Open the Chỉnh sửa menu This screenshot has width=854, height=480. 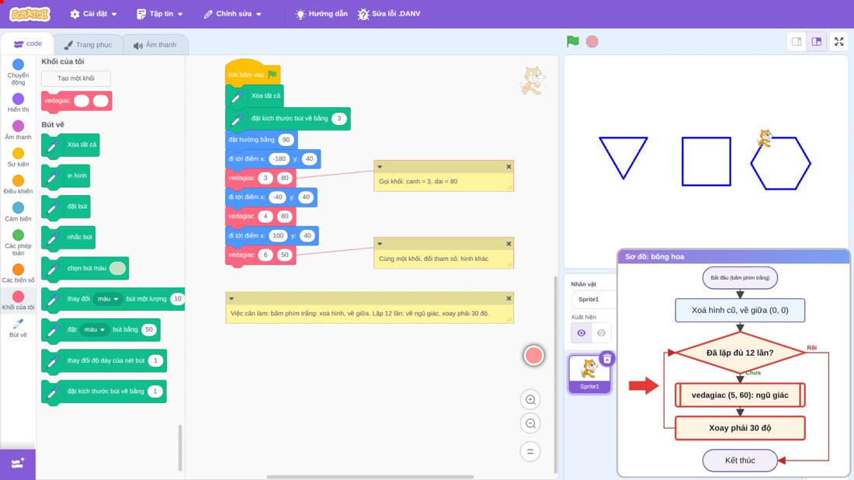232,14
